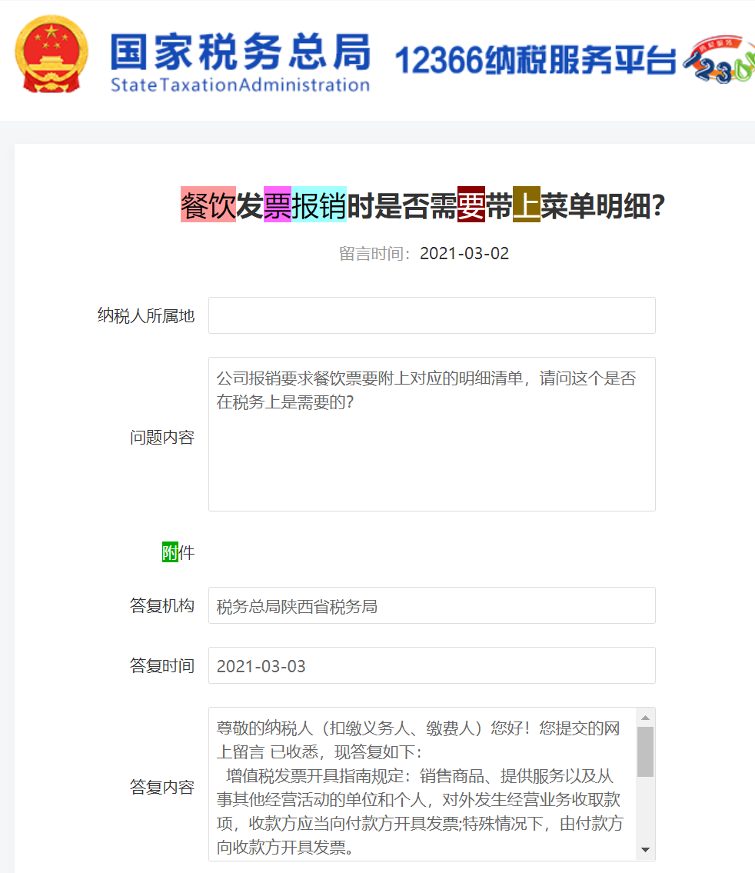Click the 答复内容 label

(162, 787)
